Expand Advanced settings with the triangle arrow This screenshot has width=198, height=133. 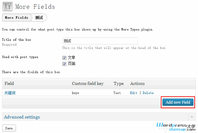tap(192, 117)
